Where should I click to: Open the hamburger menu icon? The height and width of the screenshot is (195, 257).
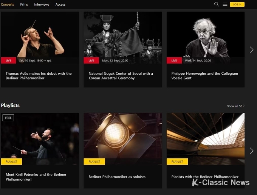(225, 4)
